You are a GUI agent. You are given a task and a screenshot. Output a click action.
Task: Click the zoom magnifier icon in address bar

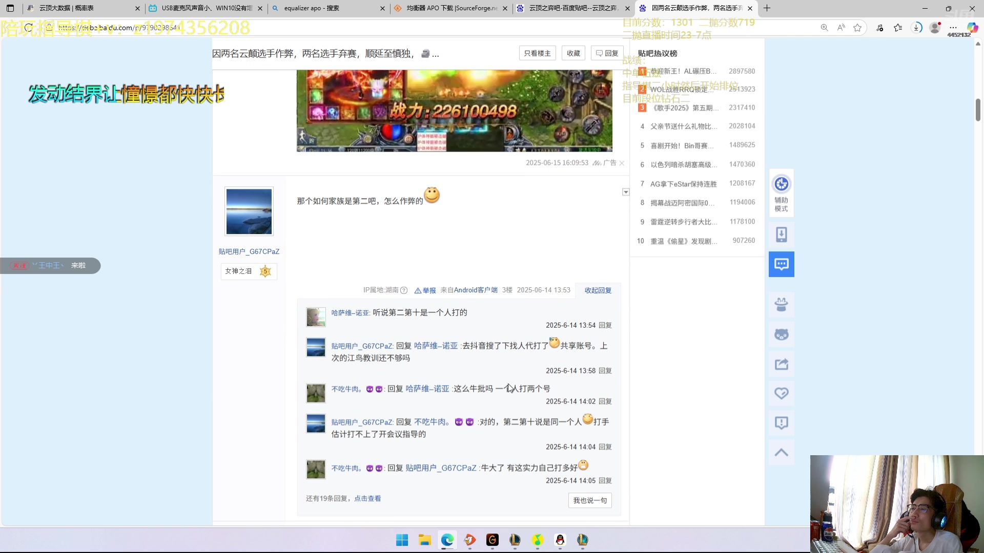pos(824,28)
